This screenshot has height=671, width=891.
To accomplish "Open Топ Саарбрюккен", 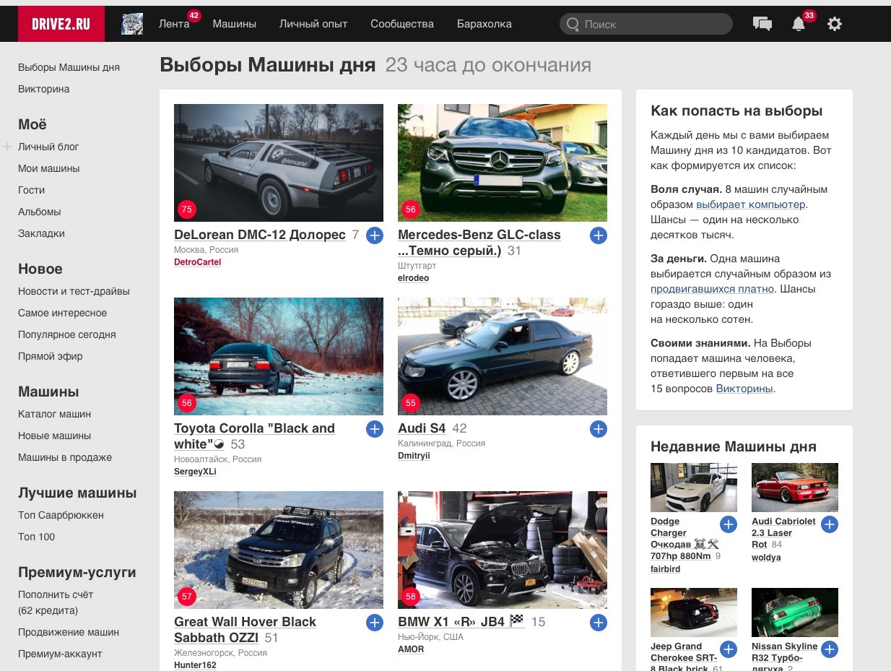I will pyautogui.click(x=61, y=515).
